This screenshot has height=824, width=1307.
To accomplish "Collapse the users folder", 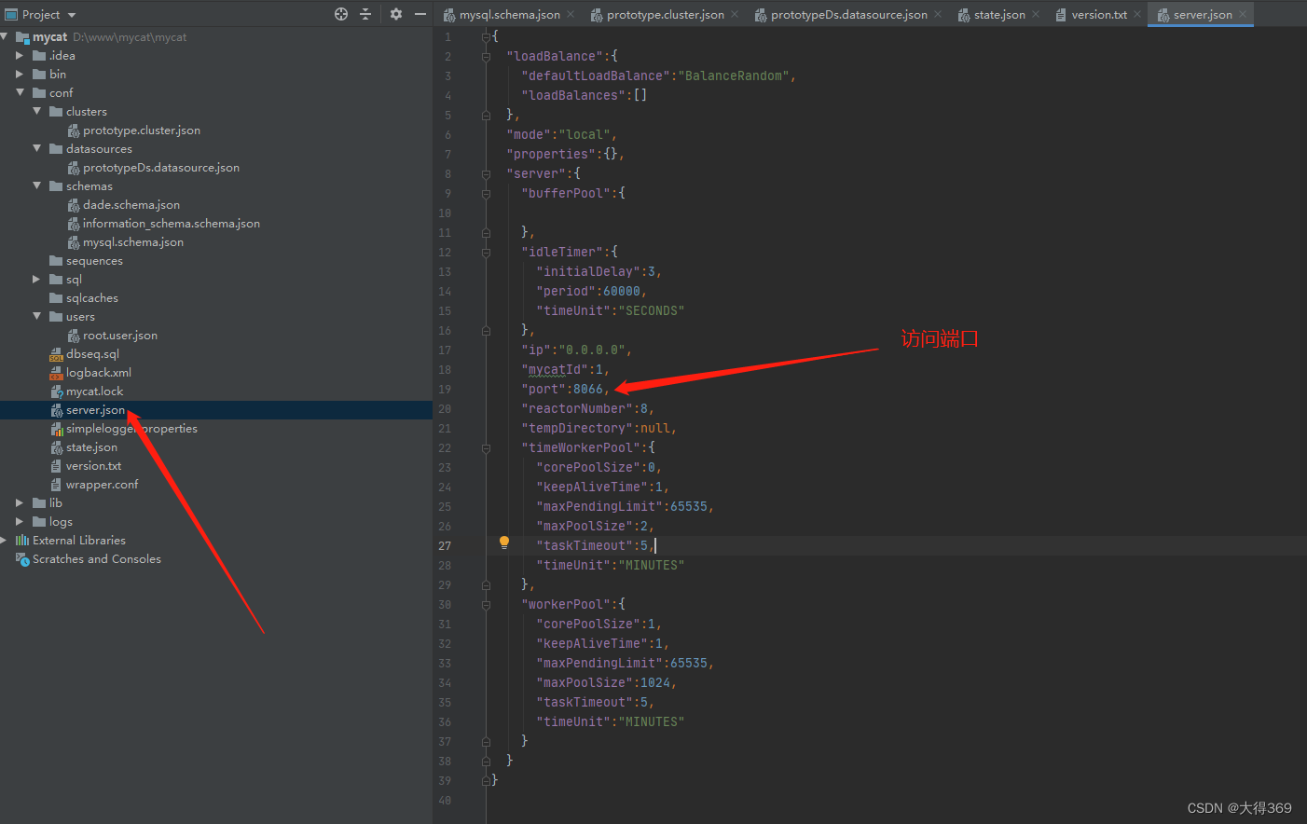I will pos(37,317).
